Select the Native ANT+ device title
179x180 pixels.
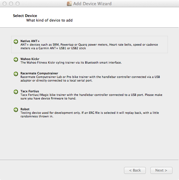[30, 41]
